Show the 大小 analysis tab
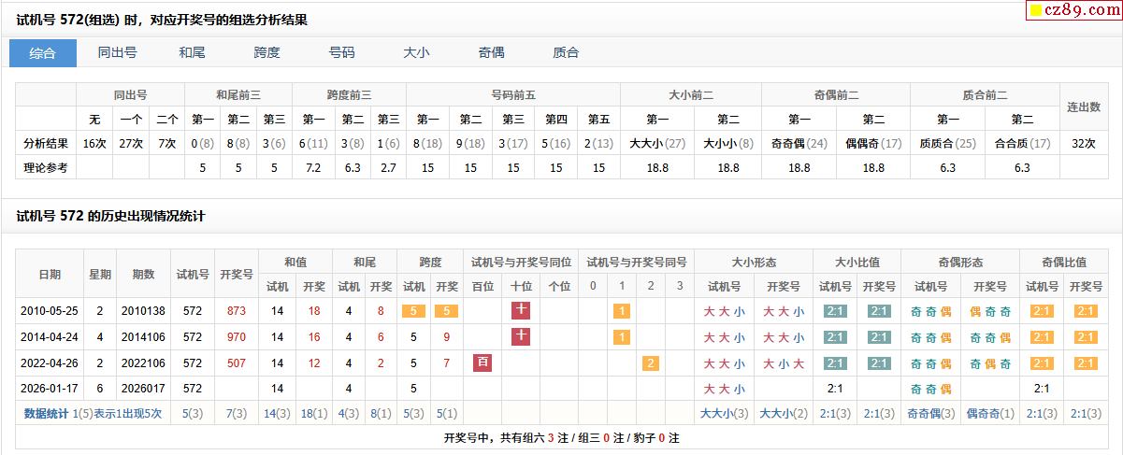 [x=416, y=53]
